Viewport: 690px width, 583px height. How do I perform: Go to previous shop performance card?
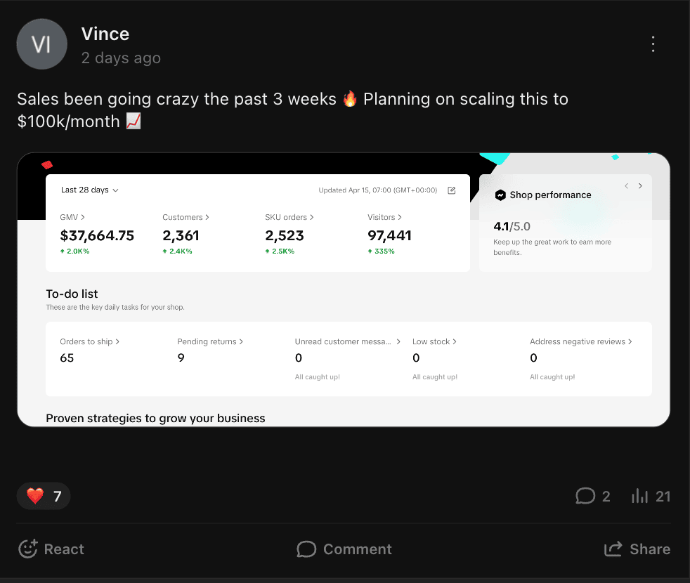click(x=627, y=186)
